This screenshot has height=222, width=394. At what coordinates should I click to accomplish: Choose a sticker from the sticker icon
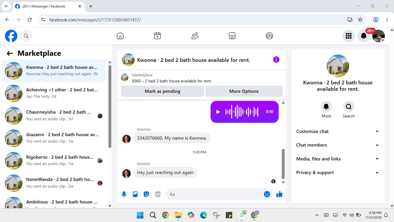(x=147, y=194)
